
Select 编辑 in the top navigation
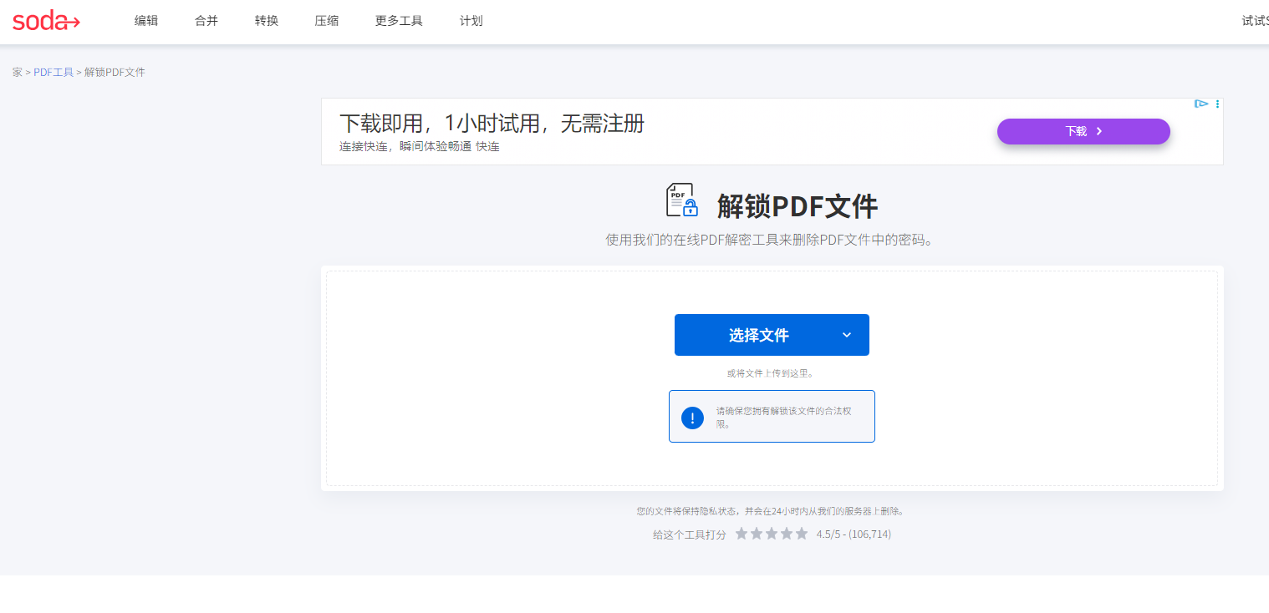pyautogui.click(x=146, y=21)
